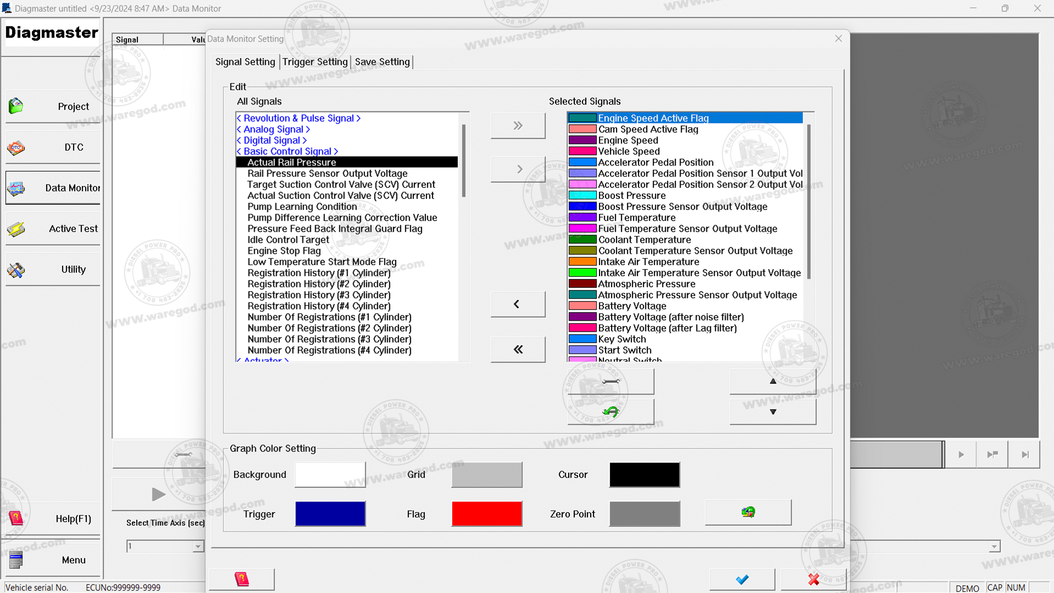The height and width of the screenshot is (593, 1054).
Task: Open the Project section icon
Action: [16, 106]
